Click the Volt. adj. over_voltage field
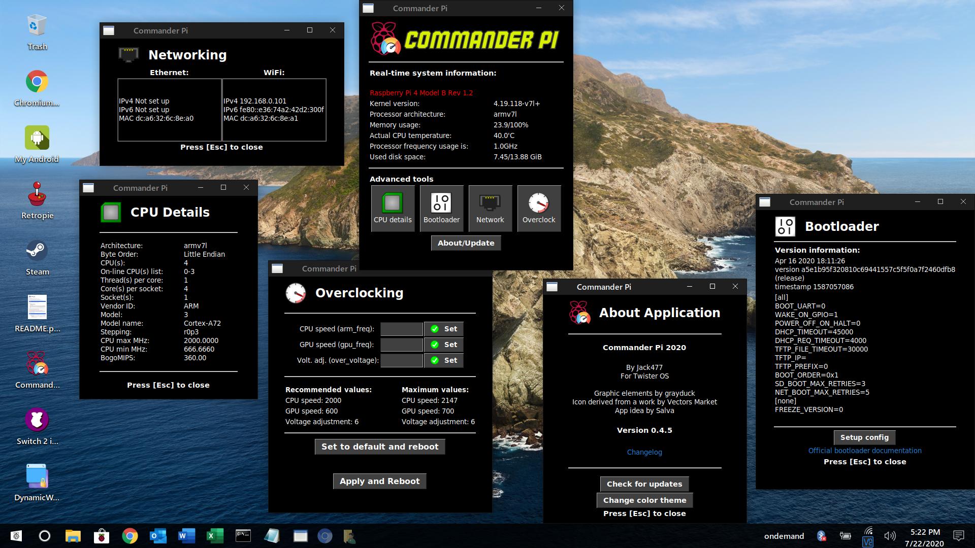Viewport: 975px width, 548px height. click(x=401, y=360)
